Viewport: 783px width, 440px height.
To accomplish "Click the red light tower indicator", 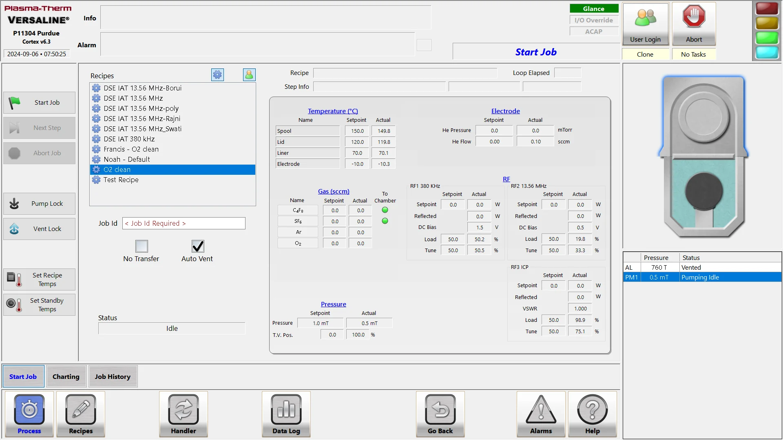I will tap(767, 9).
